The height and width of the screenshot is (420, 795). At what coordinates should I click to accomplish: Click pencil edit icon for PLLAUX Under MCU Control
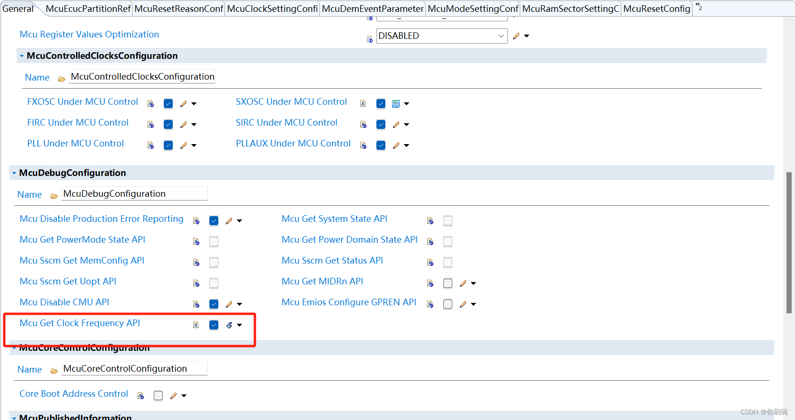[396, 146]
